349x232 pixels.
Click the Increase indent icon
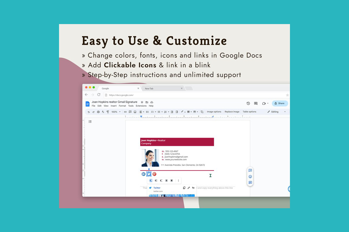[x=177, y=112]
